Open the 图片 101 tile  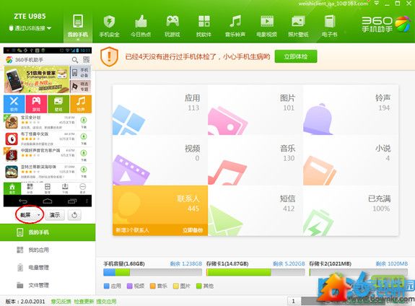click(x=255, y=110)
